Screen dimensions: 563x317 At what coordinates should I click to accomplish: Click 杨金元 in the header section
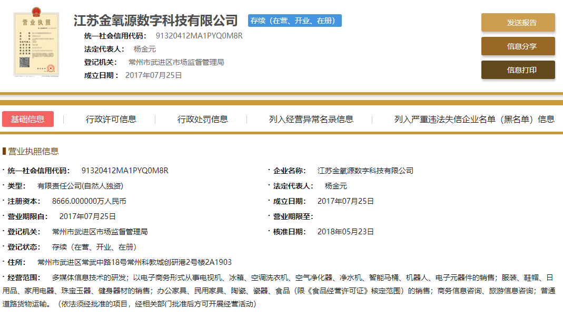pos(144,49)
